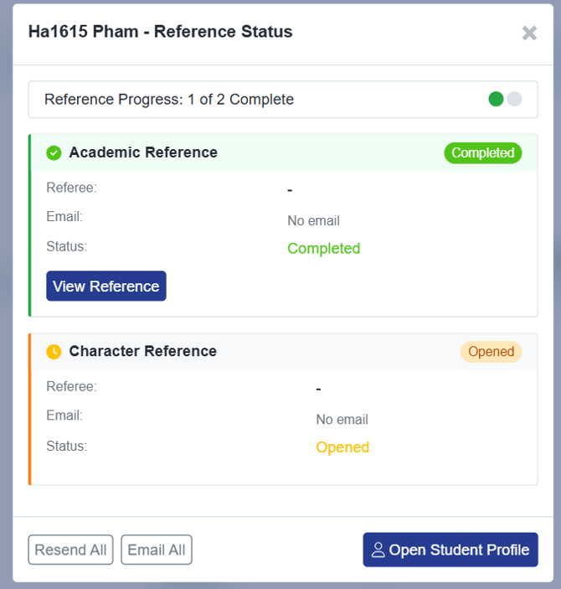Click the green check icon beside Academic Reference

coord(54,152)
